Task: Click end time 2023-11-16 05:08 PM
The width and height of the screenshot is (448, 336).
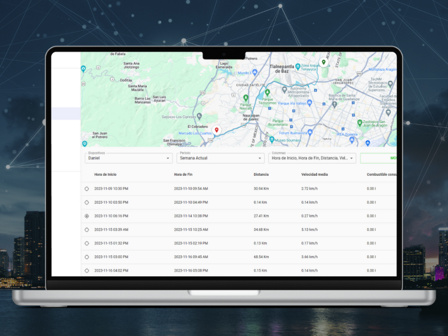Action: click(191, 270)
